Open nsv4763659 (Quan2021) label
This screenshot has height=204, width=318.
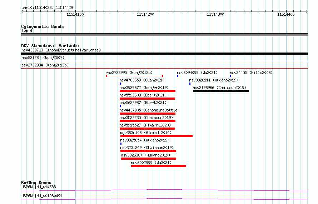click(x=142, y=80)
